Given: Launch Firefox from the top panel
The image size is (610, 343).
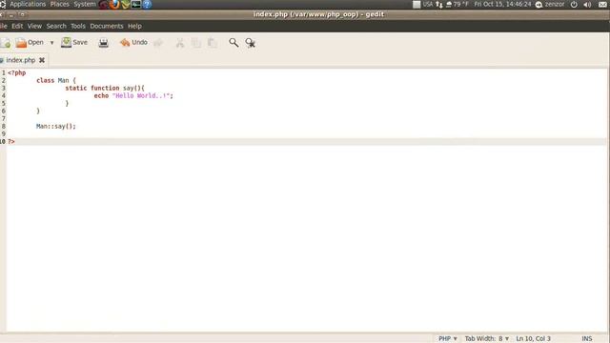Looking at the screenshot, I should (x=114, y=5).
